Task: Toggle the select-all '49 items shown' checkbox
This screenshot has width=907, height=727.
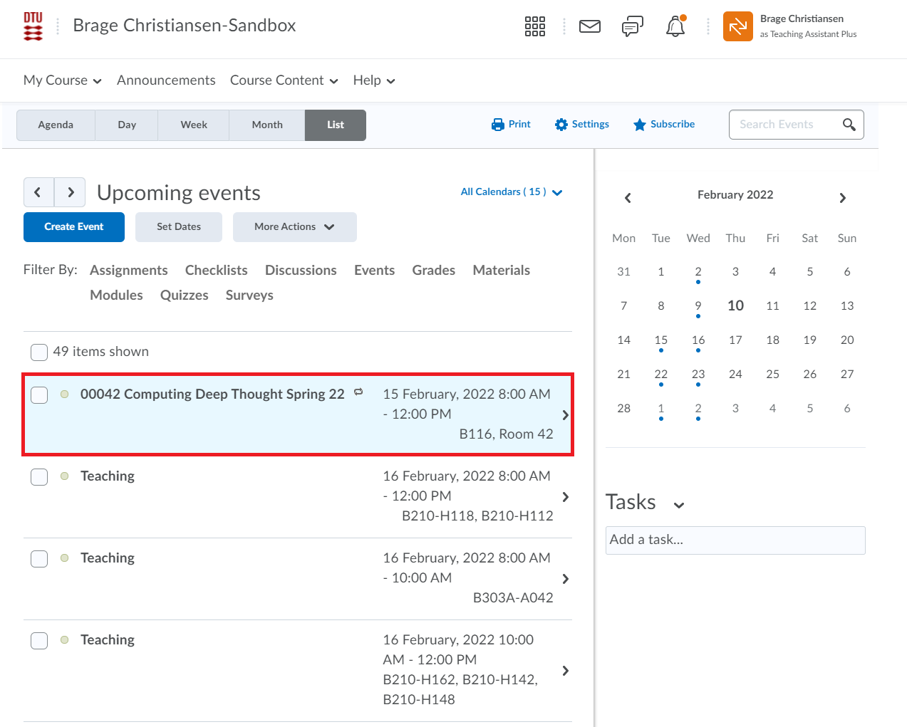Action: 39,352
